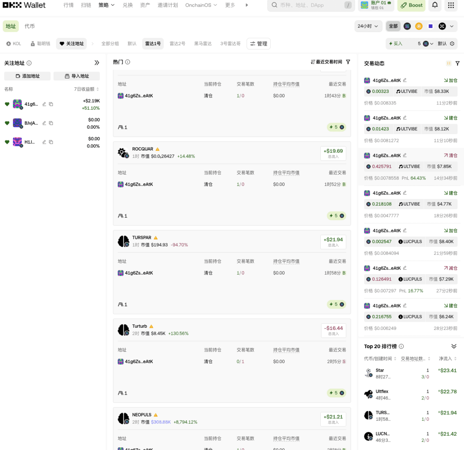The height and width of the screenshot is (450, 464).
Task: Edit the BJvjA address nickname
Action: pyautogui.click(x=44, y=123)
